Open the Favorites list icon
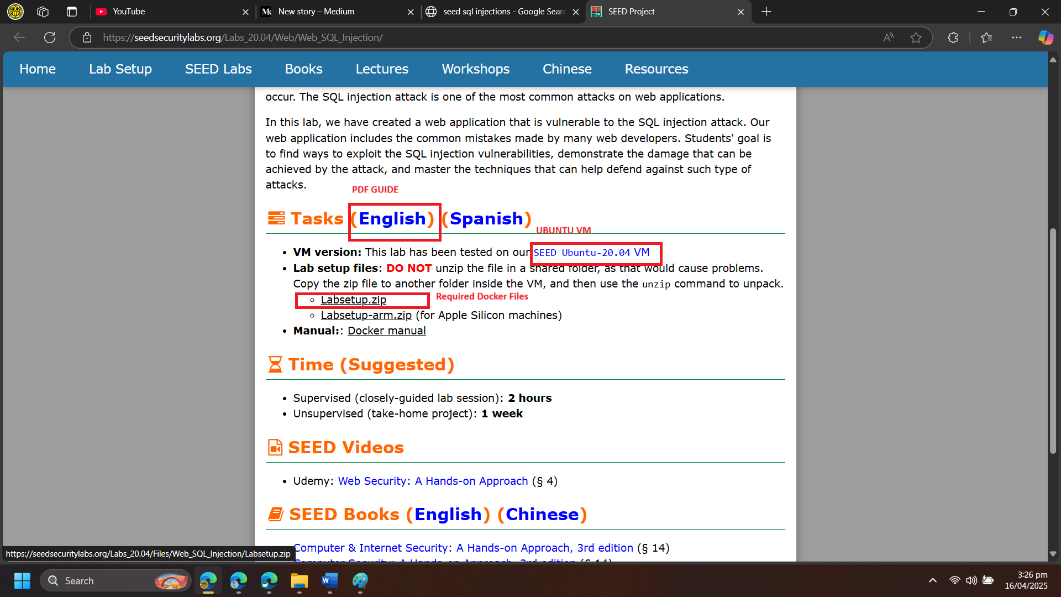The height and width of the screenshot is (597, 1061). coord(986,38)
